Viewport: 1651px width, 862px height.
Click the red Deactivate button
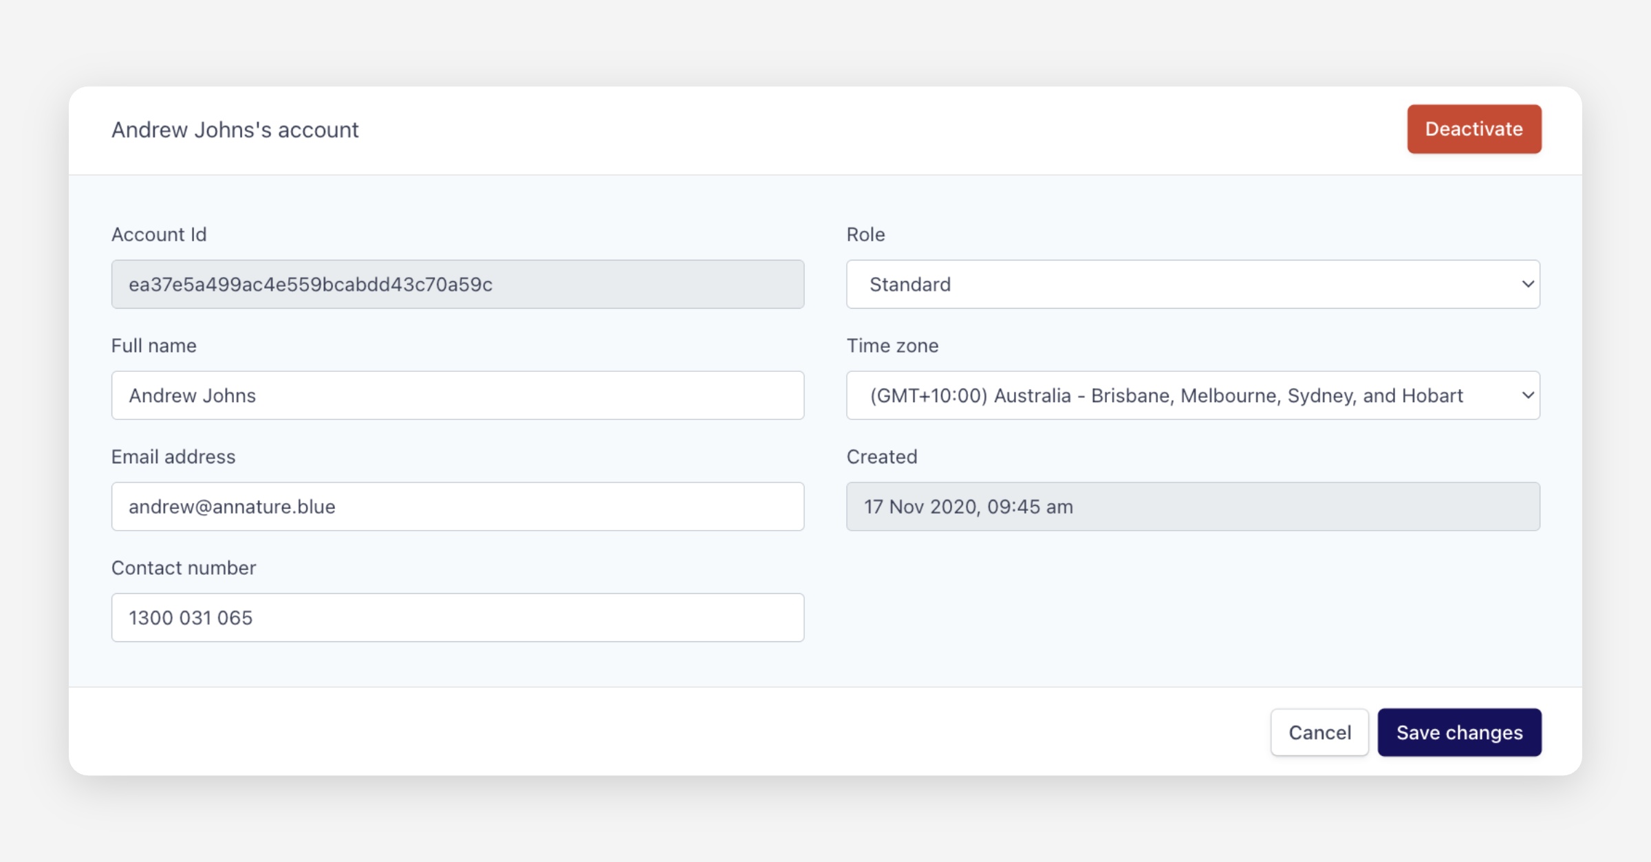tap(1474, 129)
